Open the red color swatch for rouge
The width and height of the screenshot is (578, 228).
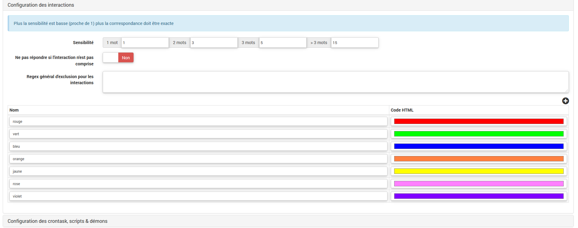[479, 122]
